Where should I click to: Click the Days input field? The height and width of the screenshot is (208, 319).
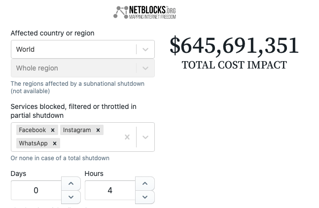36,190
